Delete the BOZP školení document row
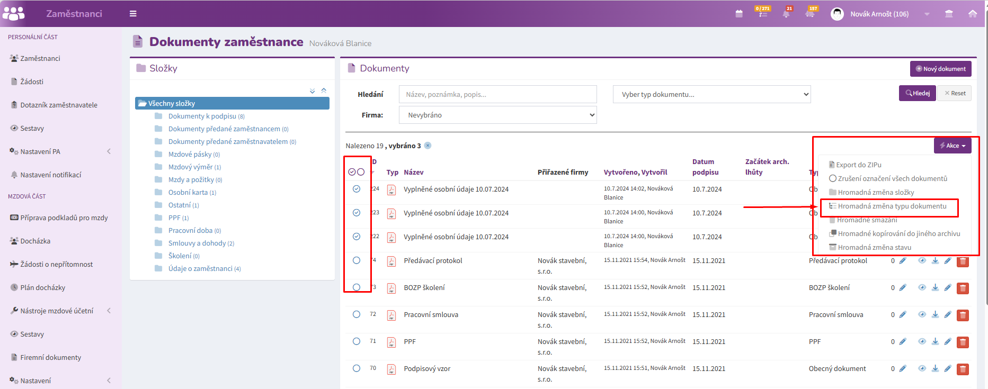 pyautogui.click(x=963, y=288)
